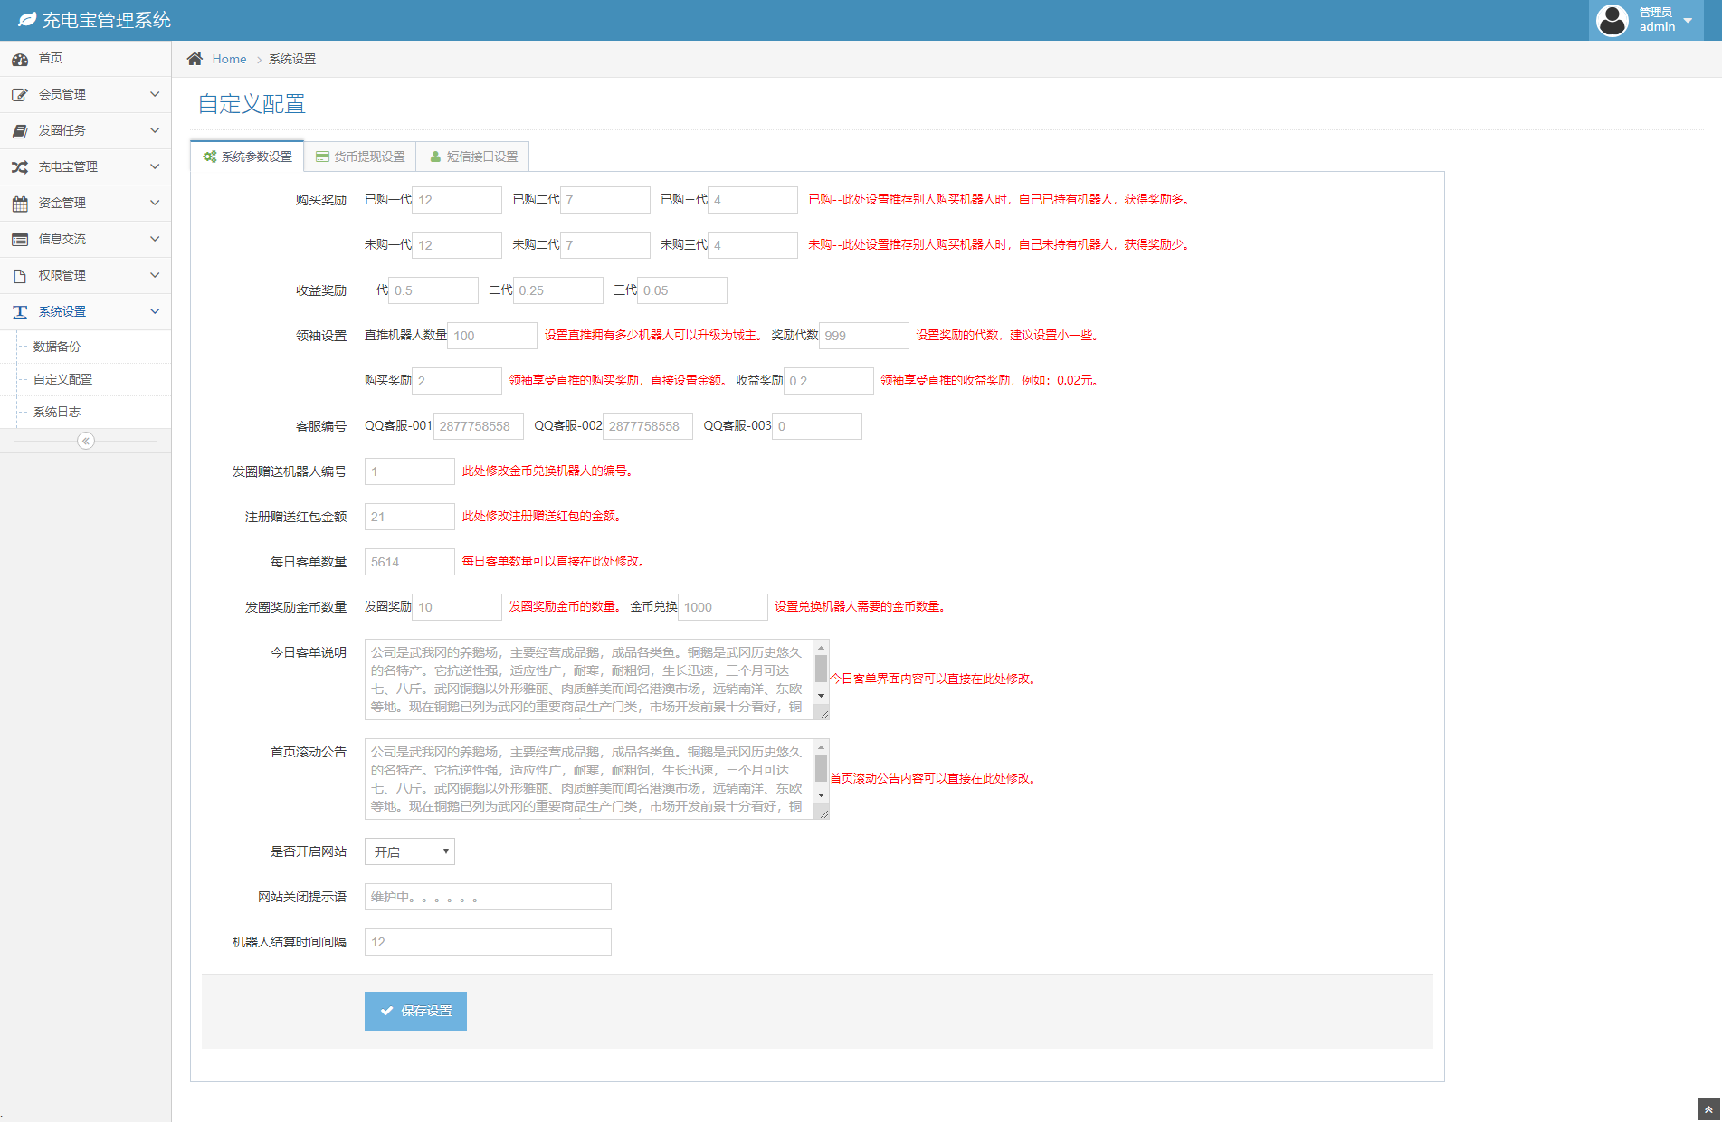The image size is (1722, 1122).
Task: Click the 已购二代 input field
Action: pyautogui.click(x=605, y=200)
